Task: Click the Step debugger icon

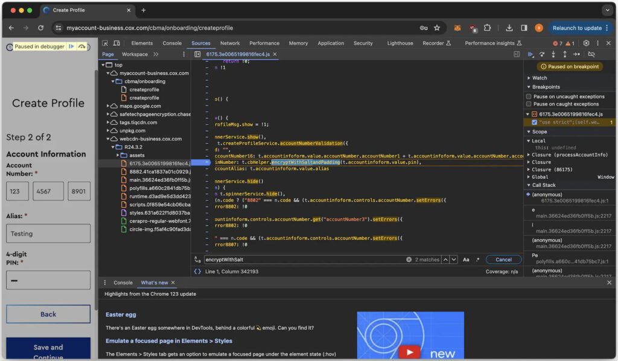Action: coord(576,54)
